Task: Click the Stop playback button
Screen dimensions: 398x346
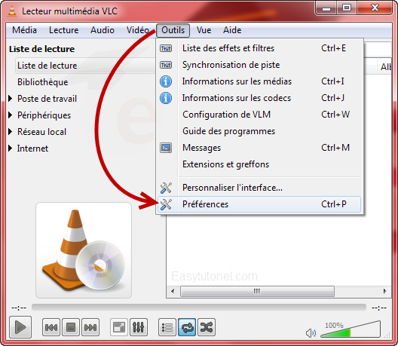Action: pos(71,327)
